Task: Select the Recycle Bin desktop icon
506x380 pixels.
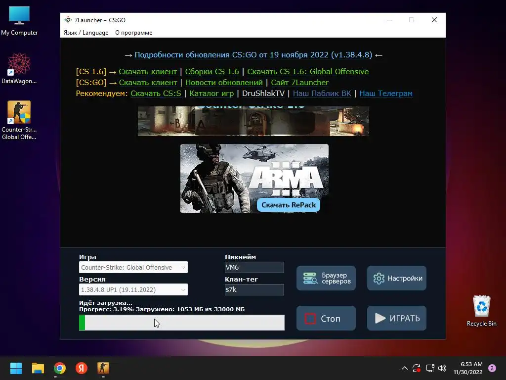Action: pyautogui.click(x=481, y=311)
